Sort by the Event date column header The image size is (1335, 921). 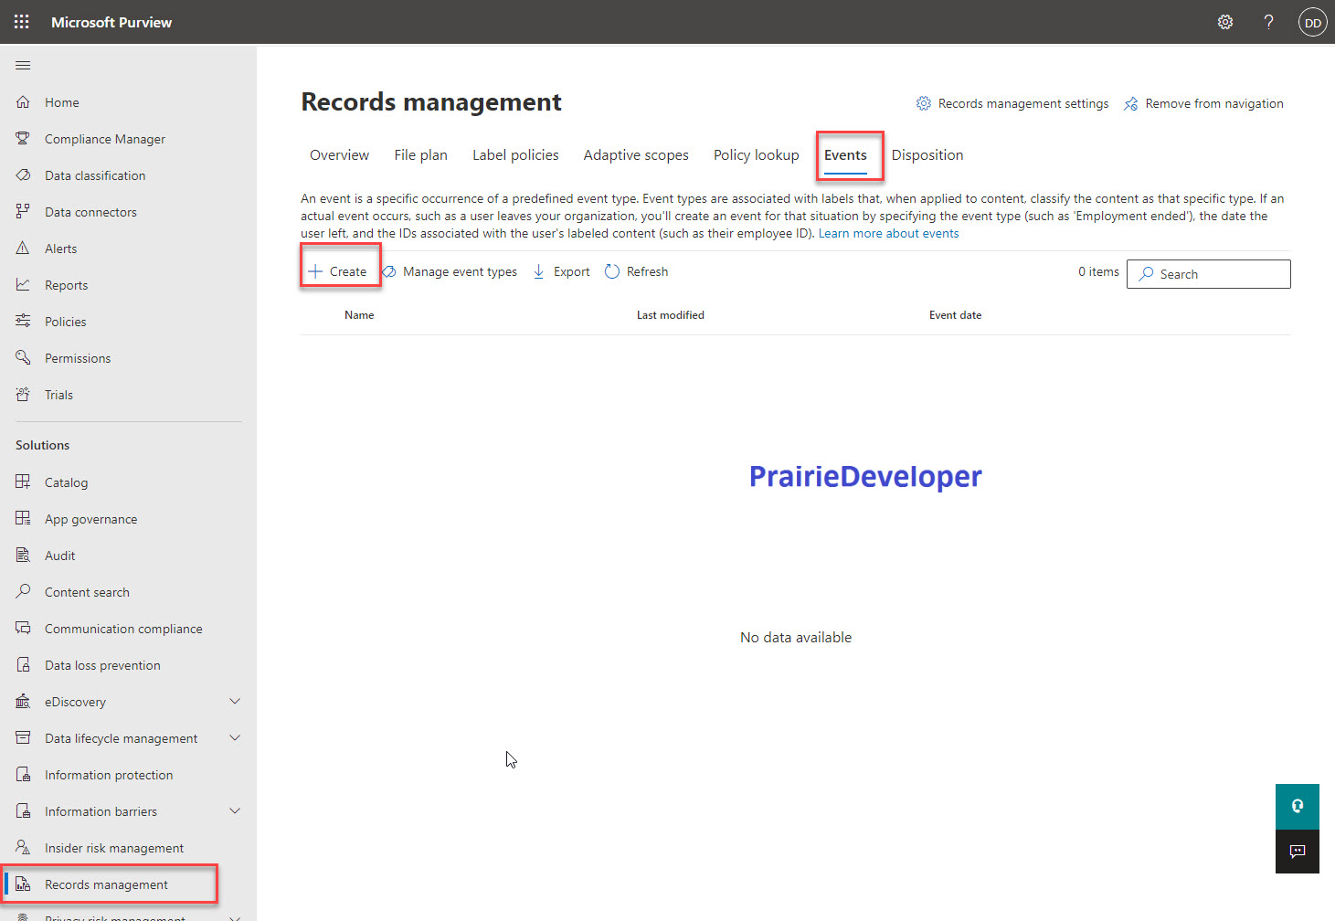click(x=956, y=315)
